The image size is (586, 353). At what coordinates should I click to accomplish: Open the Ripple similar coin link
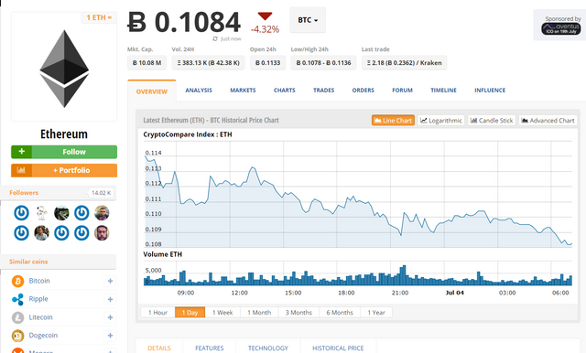coord(38,299)
